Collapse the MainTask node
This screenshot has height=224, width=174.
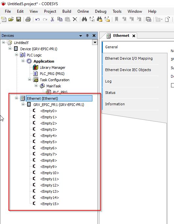click(x=36, y=85)
